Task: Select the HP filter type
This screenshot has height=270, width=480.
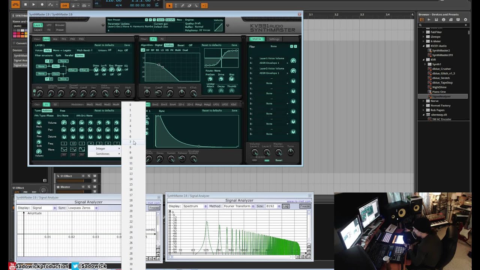Action: tap(148, 50)
